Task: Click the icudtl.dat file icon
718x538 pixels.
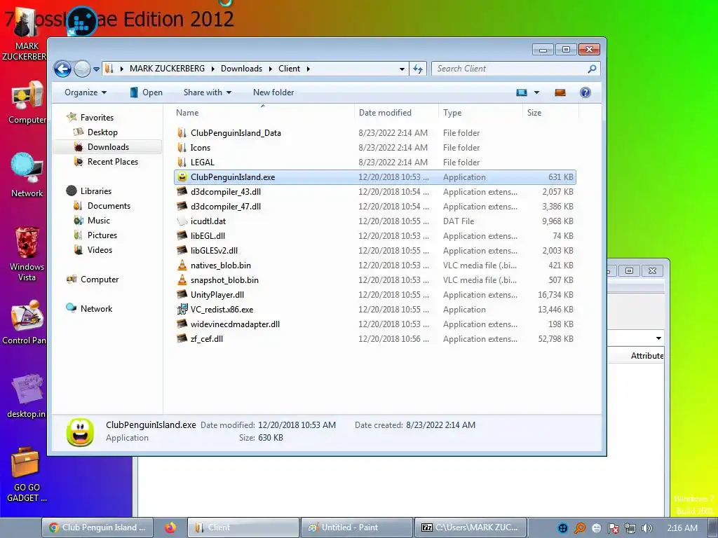Action: 182,221
